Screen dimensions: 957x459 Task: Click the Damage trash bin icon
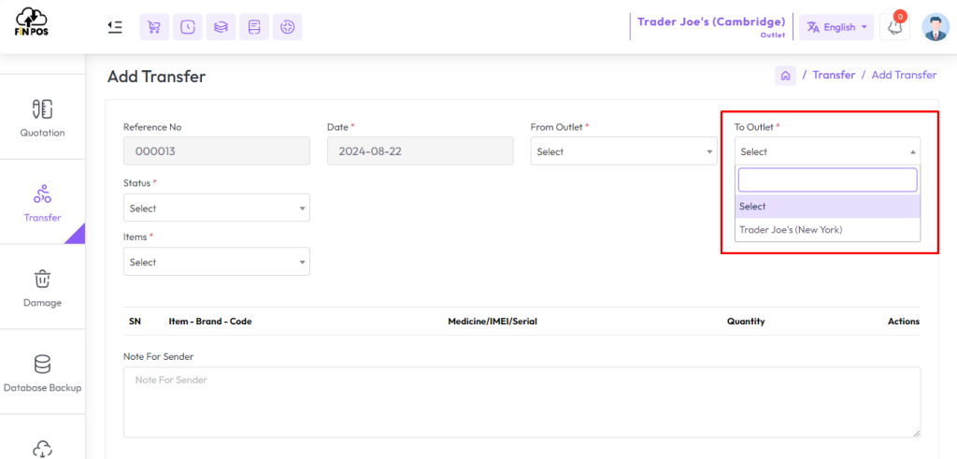[x=42, y=279]
